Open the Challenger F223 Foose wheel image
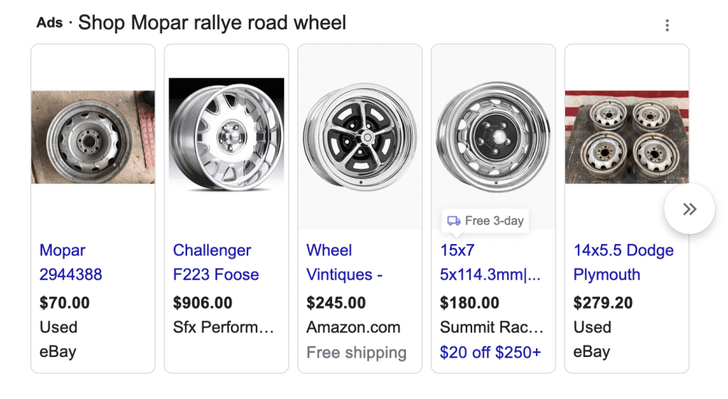This screenshot has height=399, width=728. (x=226, y=136)
